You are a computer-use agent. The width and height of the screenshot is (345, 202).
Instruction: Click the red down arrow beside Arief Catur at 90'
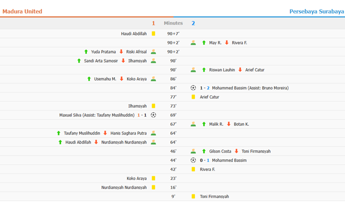click(240, 69)
